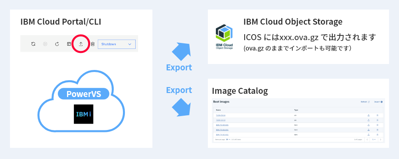Image resolution: width=399 pixels, height=159 pixels.
Task: Open the IBMi-73-04-001 image link
Action: tap(222, 130)
